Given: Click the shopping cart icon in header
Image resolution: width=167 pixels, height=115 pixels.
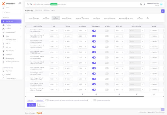Looking at the screenshot, I should 141,4.
